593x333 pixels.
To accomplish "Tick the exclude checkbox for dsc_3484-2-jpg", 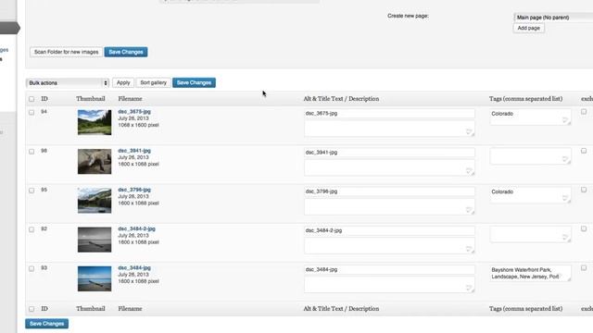I will [x=584, y=228].
